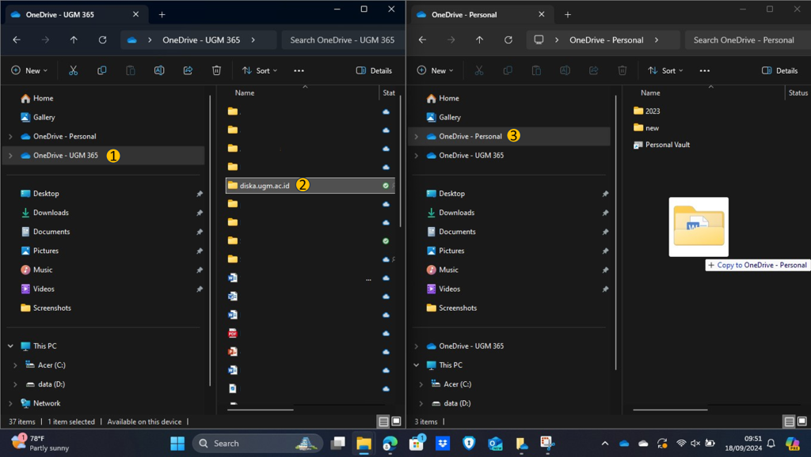
Task: Click the horizontal scrollbar in Personal file list
Action: 670,410
